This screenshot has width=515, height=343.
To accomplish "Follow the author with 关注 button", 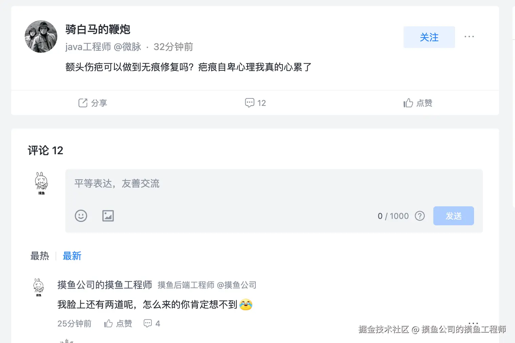I will tap(429, 37).
